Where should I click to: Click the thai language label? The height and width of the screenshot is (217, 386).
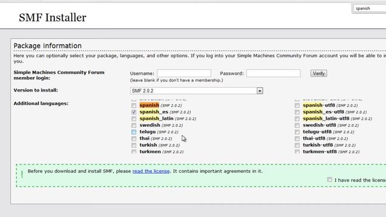point(145,139)
